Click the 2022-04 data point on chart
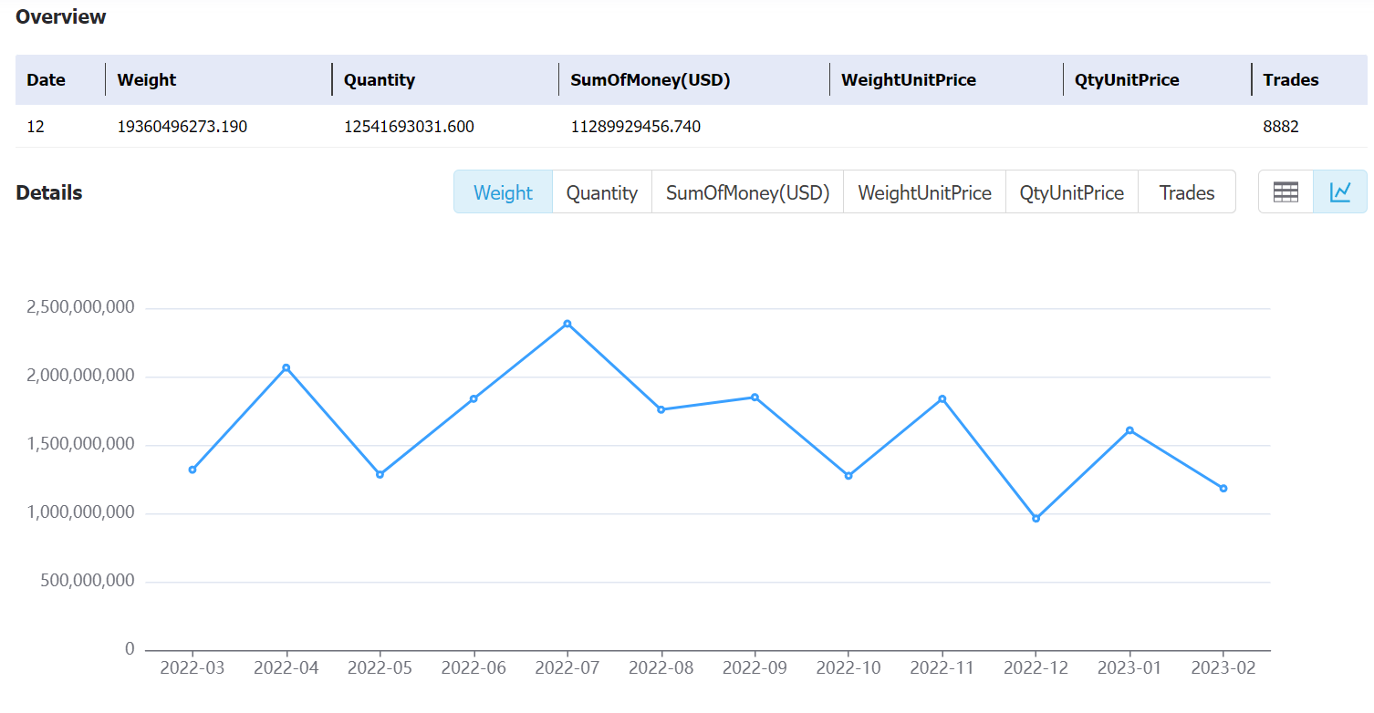The width and height of the screenshot is (1374, 713). coord(286,367)
